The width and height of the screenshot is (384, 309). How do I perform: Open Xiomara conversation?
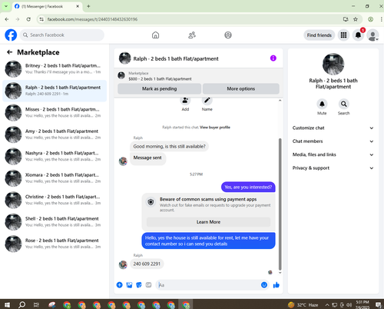pyautogui.click(x=55, y=178)
